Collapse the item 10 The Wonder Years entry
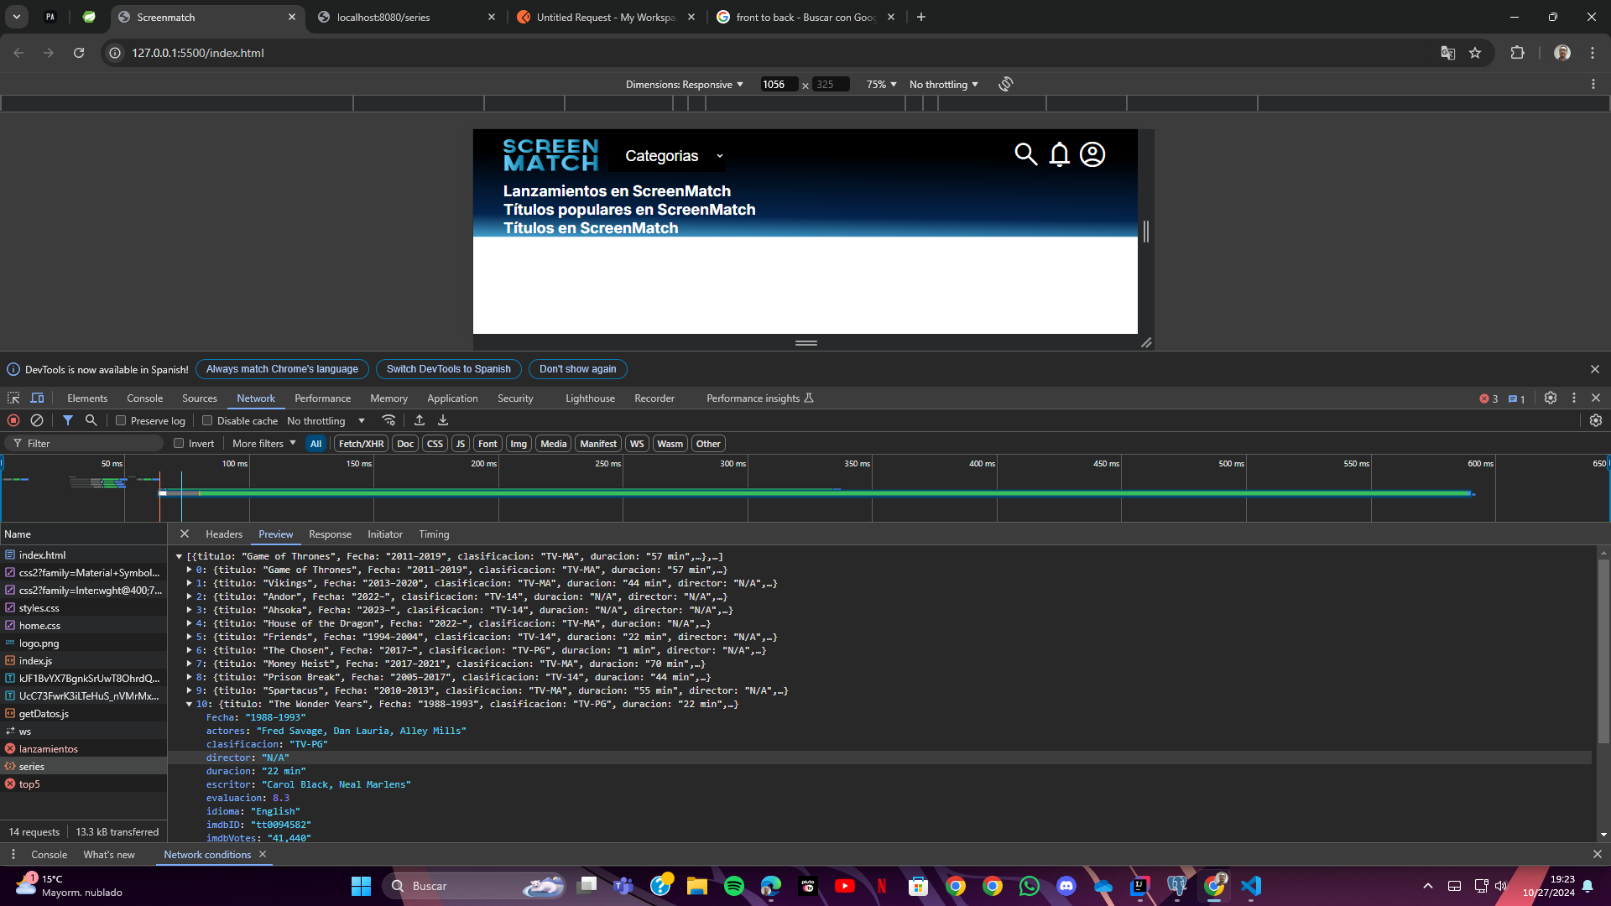This screenshot has height=906, width=1611. [189, 705]
